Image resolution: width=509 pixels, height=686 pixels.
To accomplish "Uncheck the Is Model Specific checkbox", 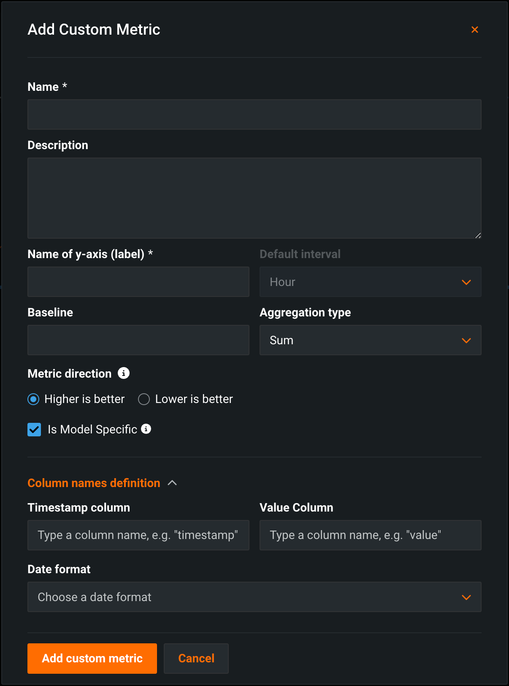I will click(x=34, y=430).
